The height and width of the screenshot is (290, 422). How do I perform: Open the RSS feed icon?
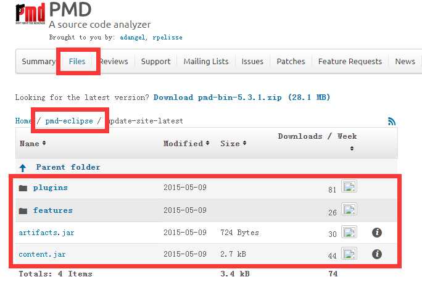[x=392, y=122]
